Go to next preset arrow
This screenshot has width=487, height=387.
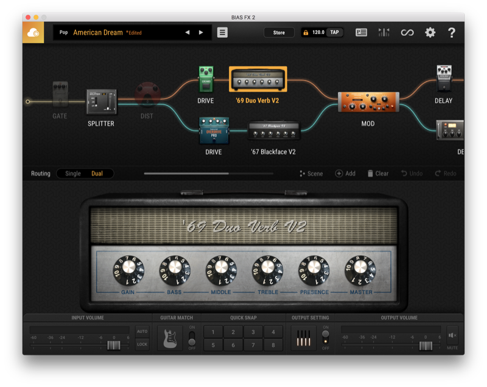coord(201,32)
